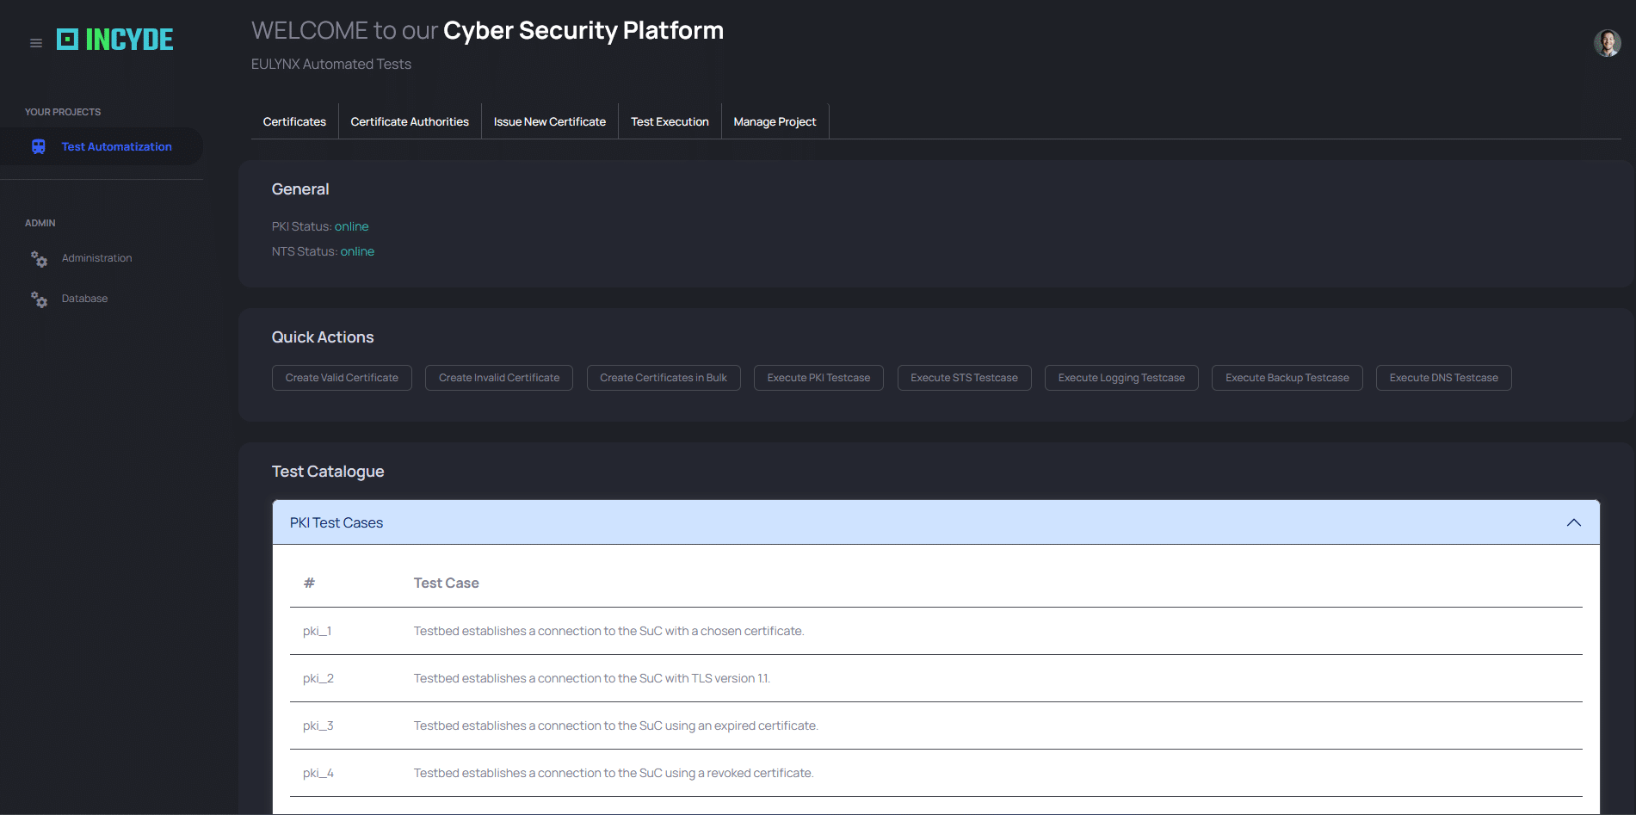Click Create Certificates in Bulk
This screenshot has width=1636, height=815.
(x=664, y=378)
